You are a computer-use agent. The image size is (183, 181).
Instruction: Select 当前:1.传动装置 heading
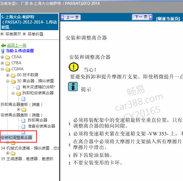point(20,51)
